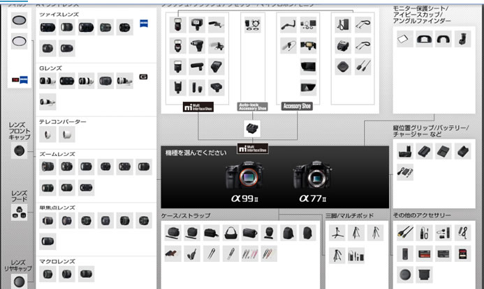Open the macro twin flash kit icon
The height and width of the screenshot is (289, 484).
pos(308,25)
